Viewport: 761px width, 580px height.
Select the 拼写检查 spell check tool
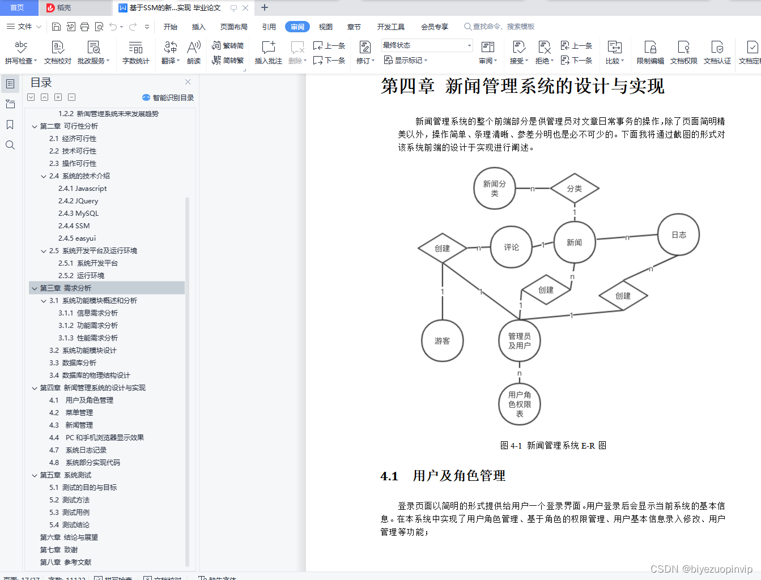point(20,51)
